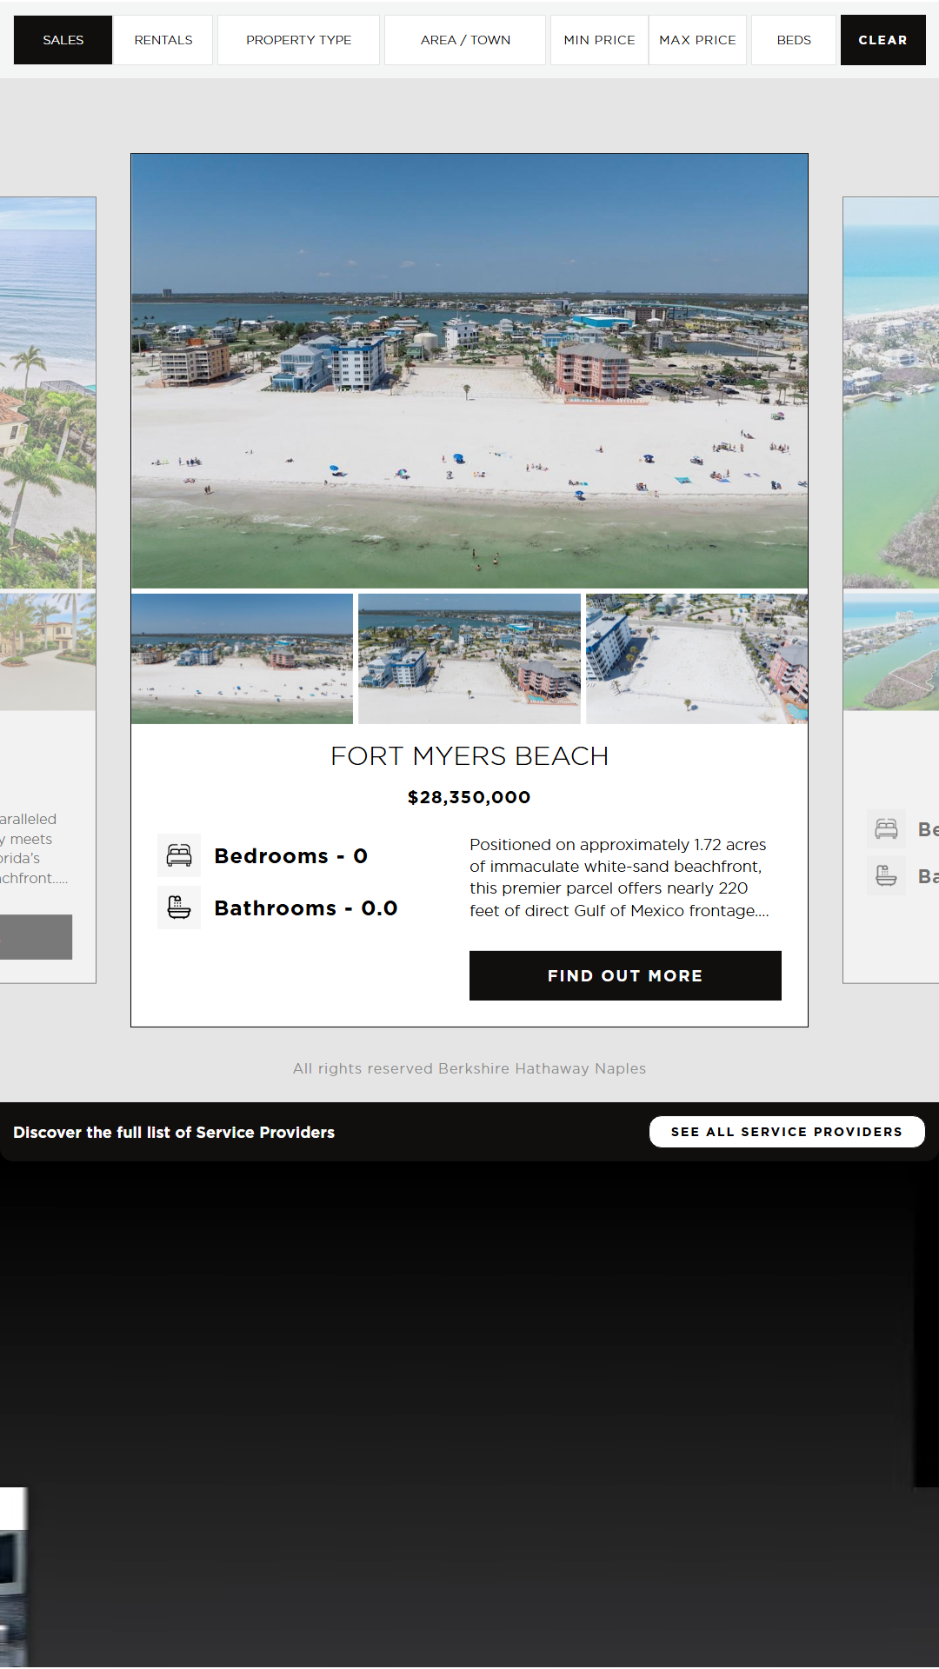Open the Property Type dropdown
This screenshot has height=1669, width=939.
pyautogui.click(x=298, y=40)
